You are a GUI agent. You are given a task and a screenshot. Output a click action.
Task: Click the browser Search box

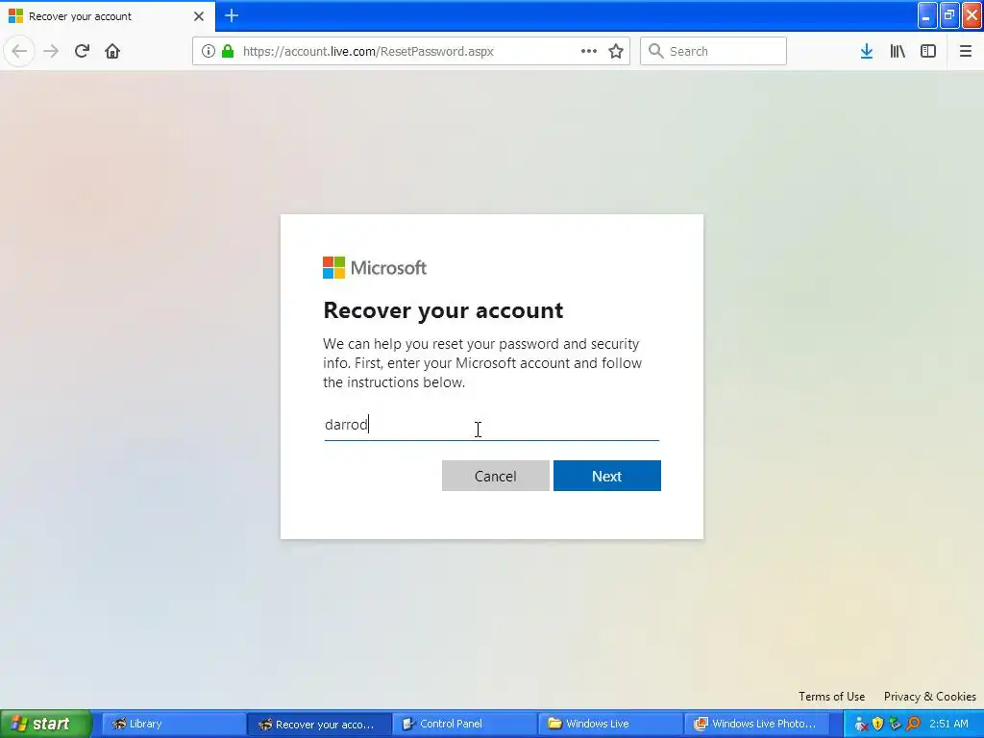tap(713, 51)
